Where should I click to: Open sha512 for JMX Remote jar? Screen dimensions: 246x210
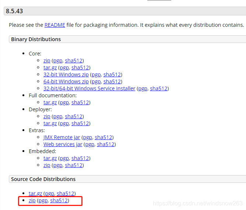pyautogui.click(x=103, y=137)
